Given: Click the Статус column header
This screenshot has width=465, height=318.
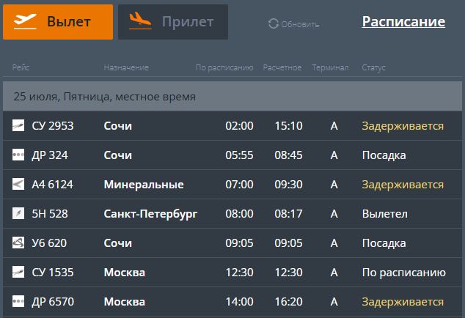Looking at the screenshot, I should 373,68.
